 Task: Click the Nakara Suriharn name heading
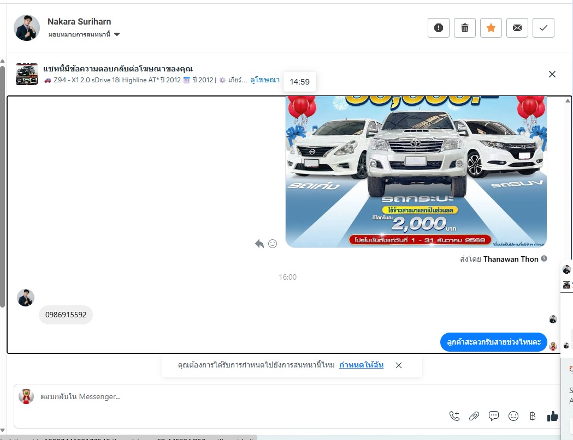[79, 21]
